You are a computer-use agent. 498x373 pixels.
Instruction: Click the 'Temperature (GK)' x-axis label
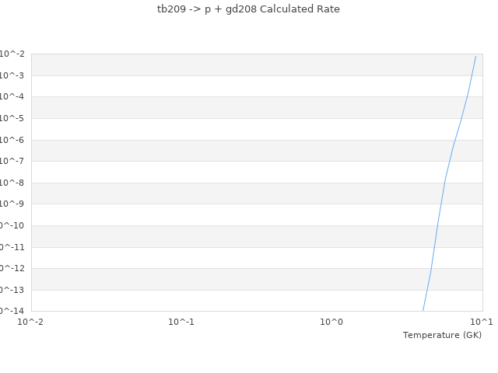tap(442, 335)
